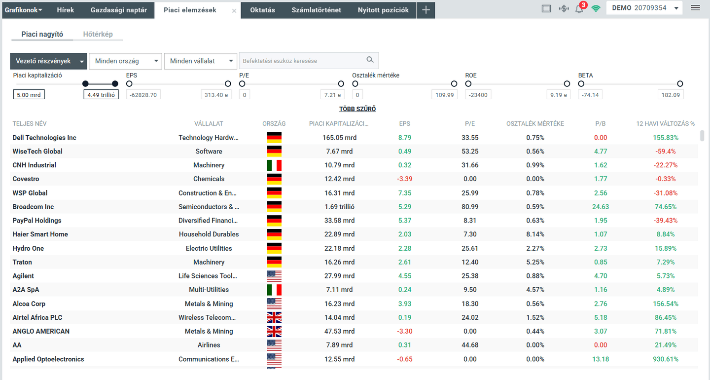Close the Piaci elemzések tab

(x=234, y=10)
